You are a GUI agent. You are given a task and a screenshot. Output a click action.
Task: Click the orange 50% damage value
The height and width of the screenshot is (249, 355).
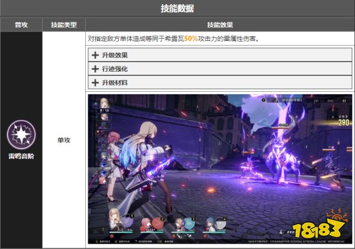tap(190, 39)
